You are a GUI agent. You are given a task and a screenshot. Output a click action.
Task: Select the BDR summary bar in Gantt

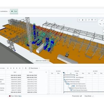point(69,75)
